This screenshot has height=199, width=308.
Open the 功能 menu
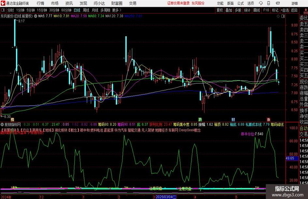pyautogui.click(x=220, y=3)
